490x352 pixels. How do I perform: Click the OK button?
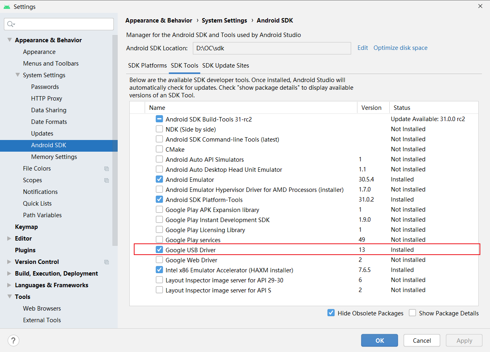tap(380, 340)
